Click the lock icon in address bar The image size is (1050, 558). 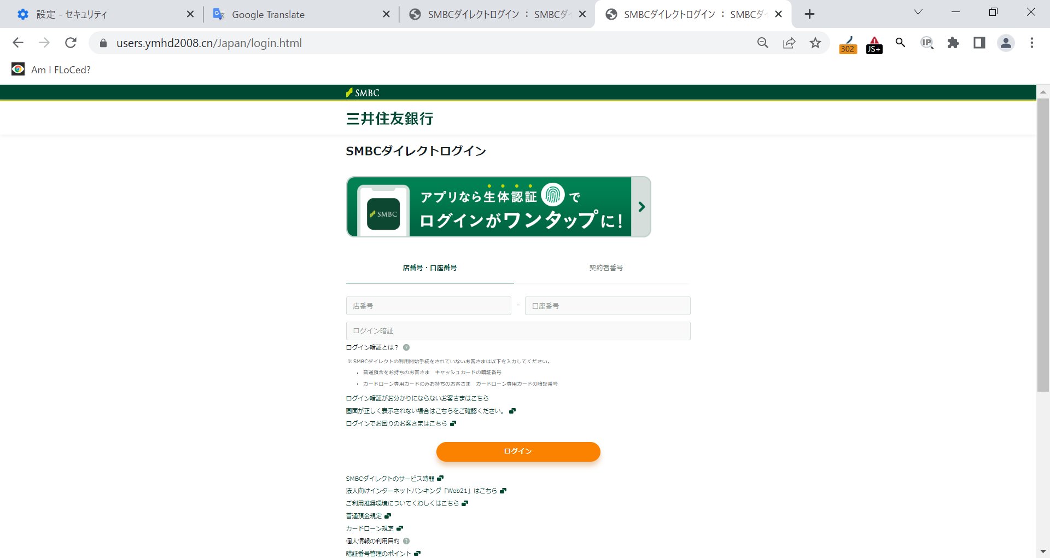[103, 43]
